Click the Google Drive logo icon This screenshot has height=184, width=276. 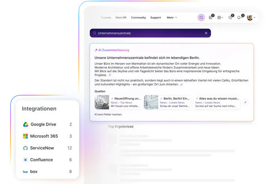coord(26,125)
